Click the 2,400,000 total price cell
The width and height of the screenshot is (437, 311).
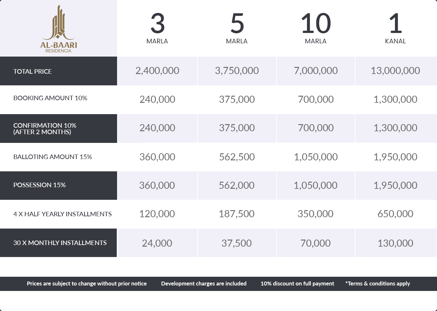[157, 71]
